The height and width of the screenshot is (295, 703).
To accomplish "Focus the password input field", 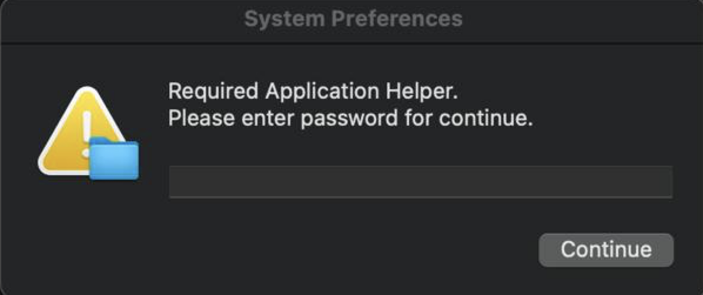I will click(420, 182).
